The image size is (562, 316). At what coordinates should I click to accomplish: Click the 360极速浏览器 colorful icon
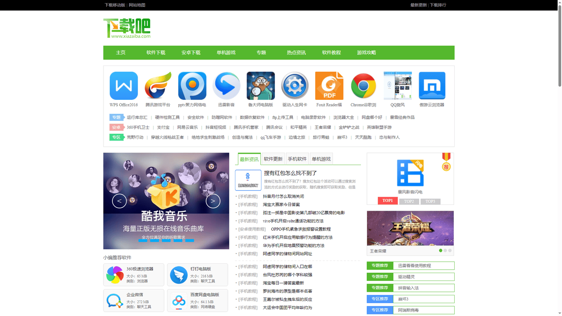(x=115, y=275)
